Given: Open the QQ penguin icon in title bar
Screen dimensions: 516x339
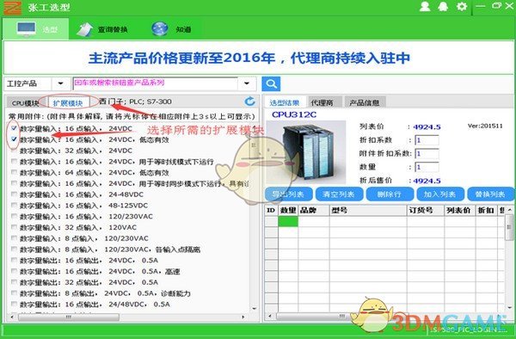Looking at the screenshot, I should (x=443, y=7).
